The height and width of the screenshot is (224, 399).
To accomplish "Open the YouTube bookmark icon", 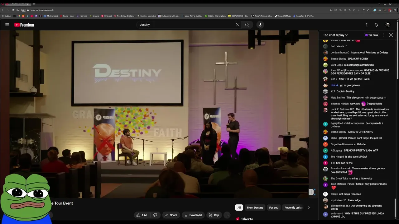I will coord(32,16).
